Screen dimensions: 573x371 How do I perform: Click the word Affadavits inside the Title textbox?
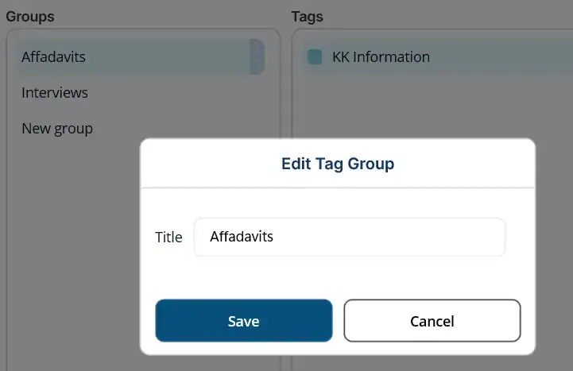click(242, 237)
